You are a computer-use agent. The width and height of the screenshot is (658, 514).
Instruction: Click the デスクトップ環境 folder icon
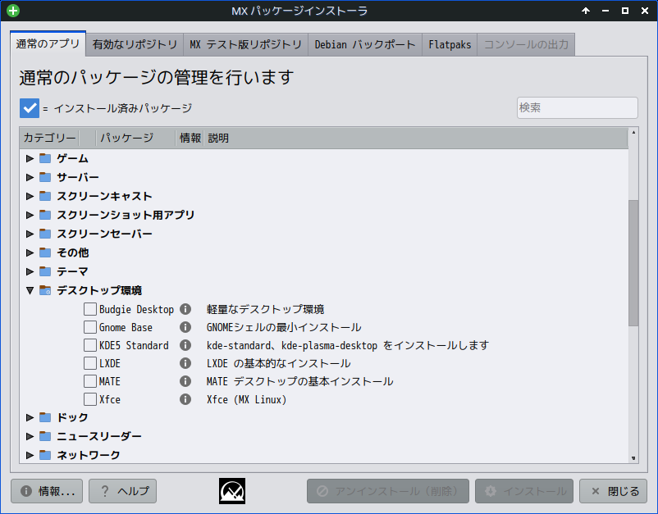pos(45,290)
